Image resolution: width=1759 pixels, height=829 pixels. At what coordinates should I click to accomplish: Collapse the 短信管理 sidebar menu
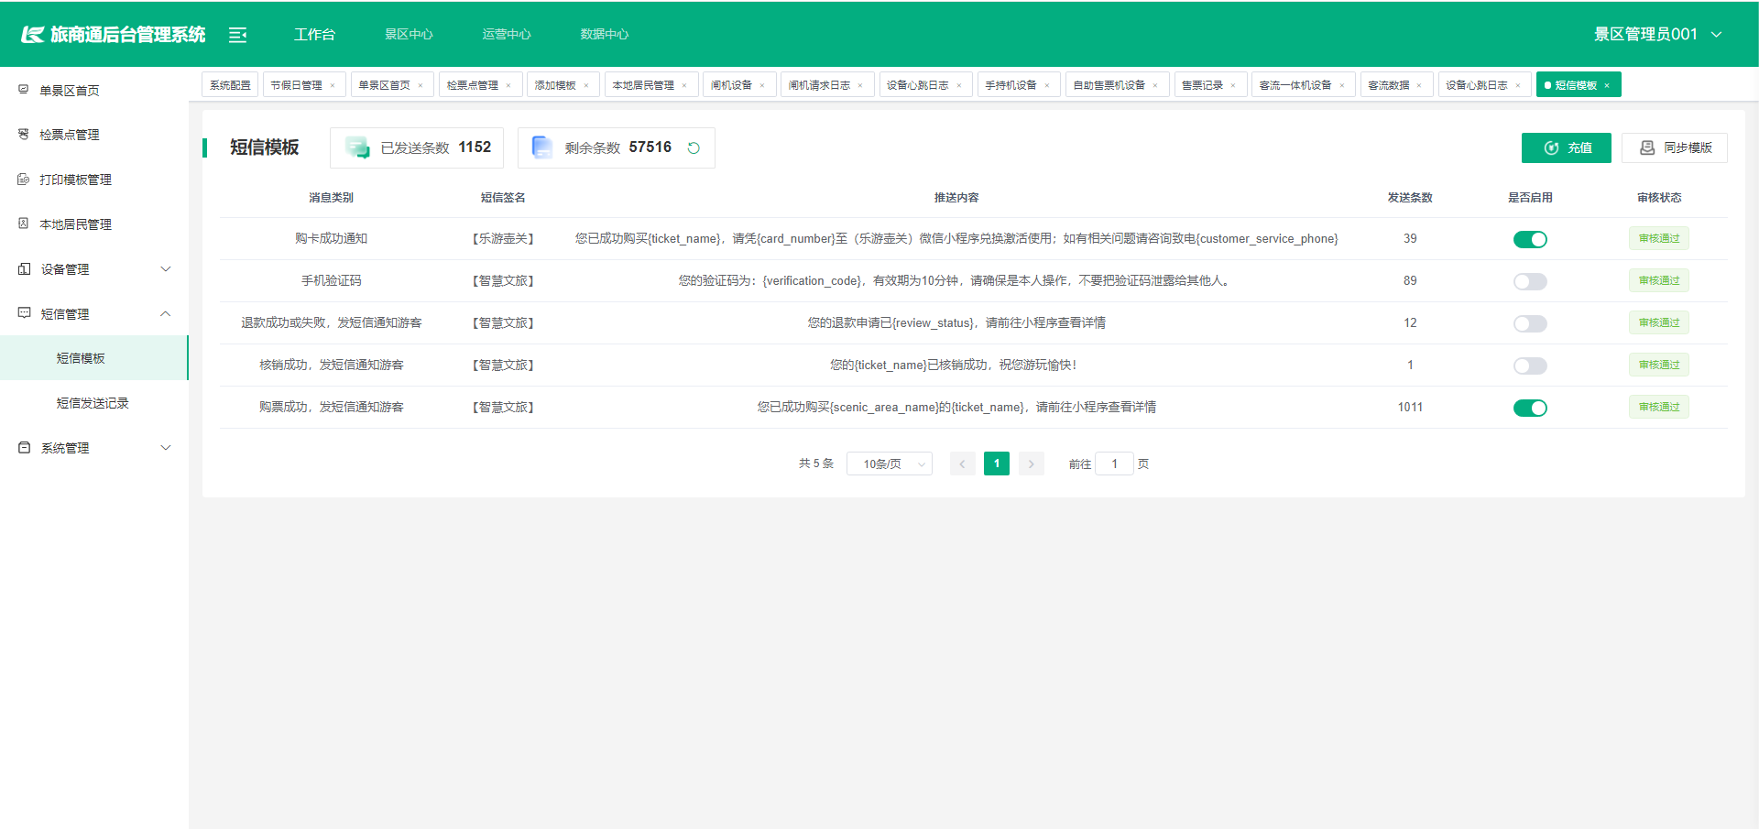coord(94,314)
